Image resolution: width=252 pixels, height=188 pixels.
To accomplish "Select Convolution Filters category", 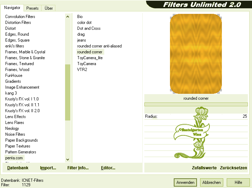I will 20,17.
